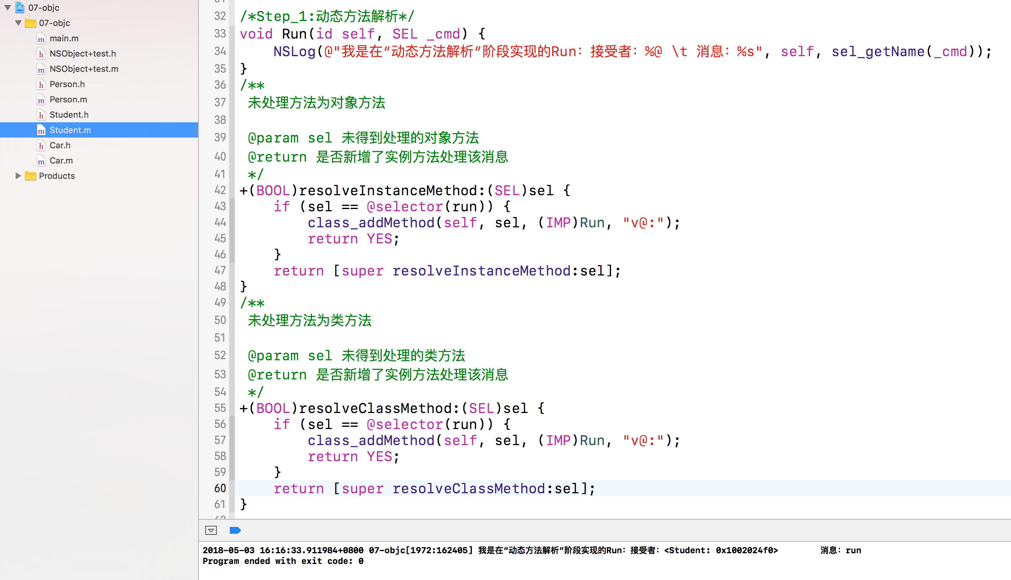Select NSObject+test.m in file list
1011x580 pixels.
click(x=84, y=69)
